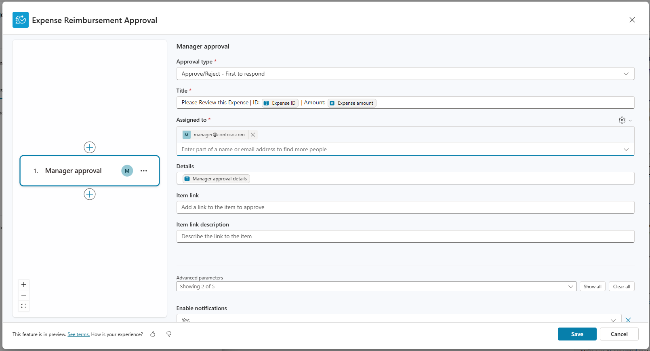This screenshot has width=650, height=351.
Task: Save the approval configuration
Action: pos(577,334)
